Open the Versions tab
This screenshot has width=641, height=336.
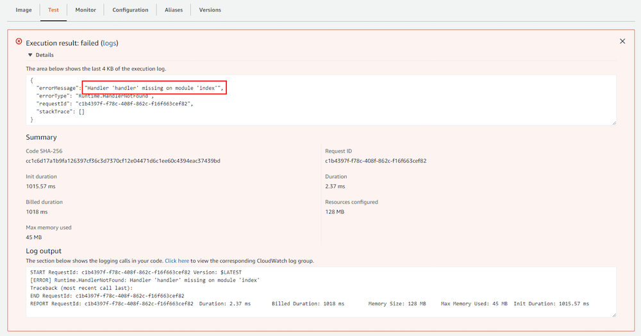point(210,10)
